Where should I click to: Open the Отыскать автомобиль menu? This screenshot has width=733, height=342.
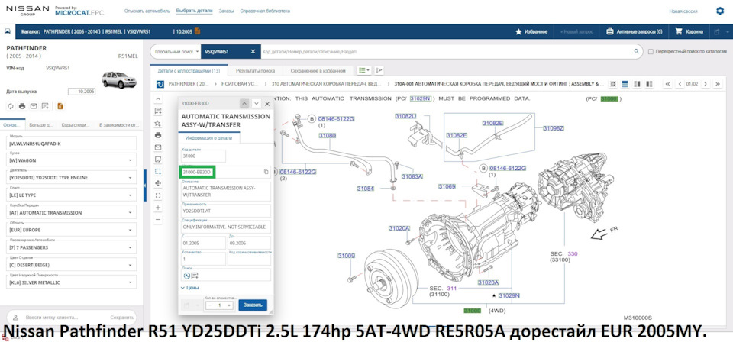147,11
